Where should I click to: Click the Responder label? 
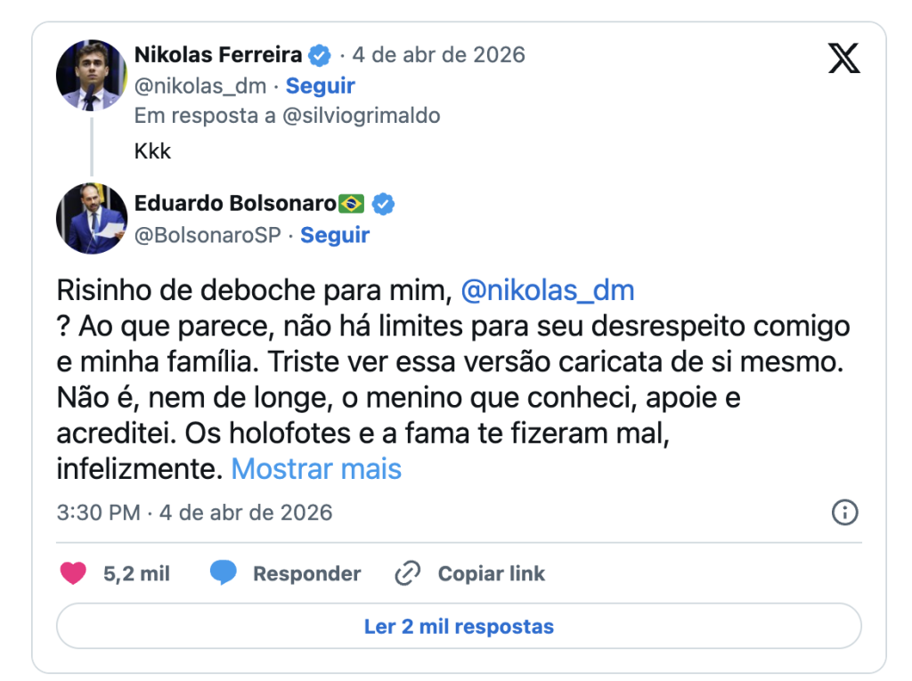tap(306, 573)
